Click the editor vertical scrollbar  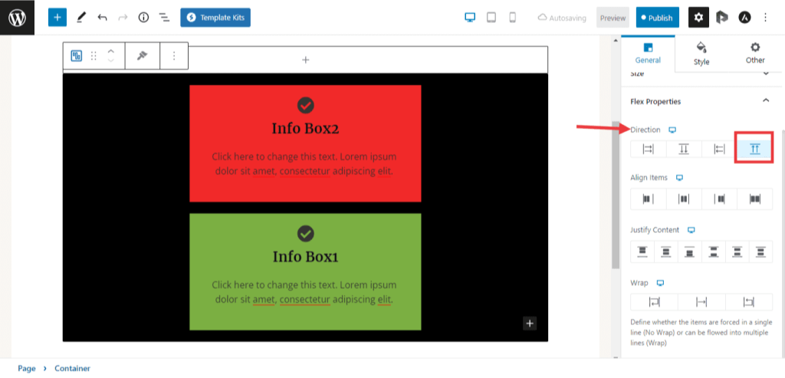(x=615, y=192)
